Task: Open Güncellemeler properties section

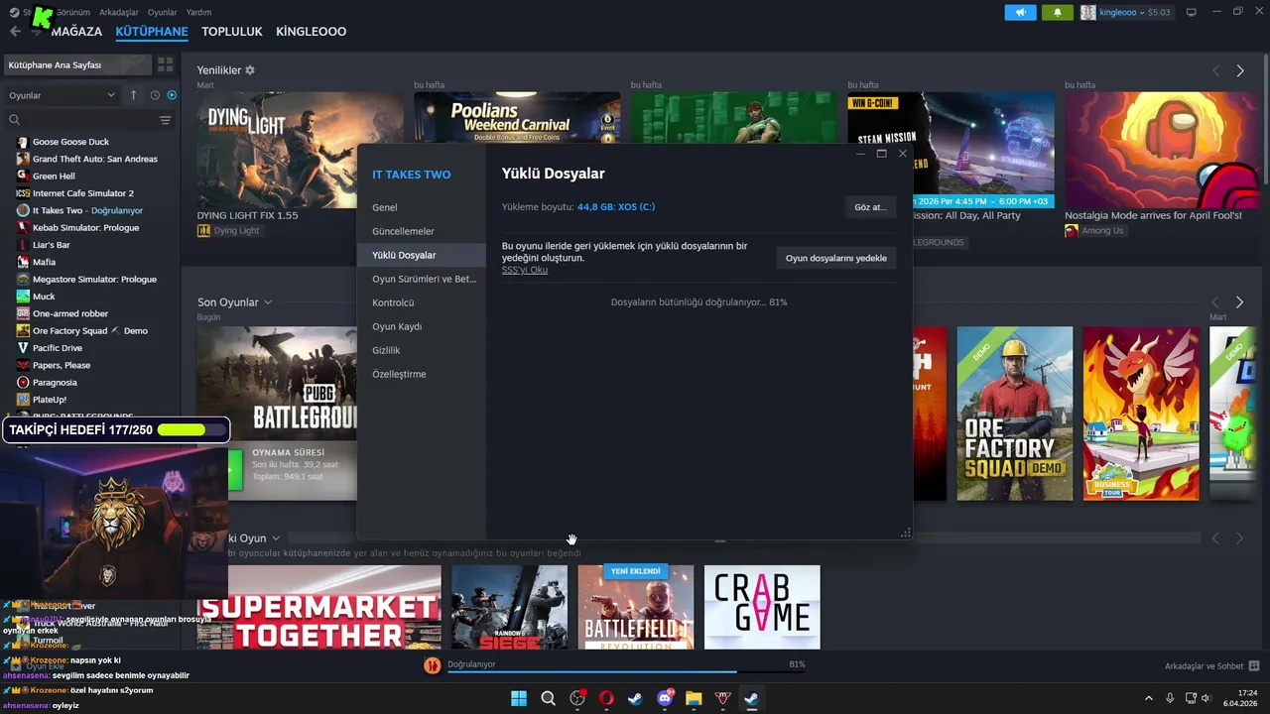Action: pos(421,231)
